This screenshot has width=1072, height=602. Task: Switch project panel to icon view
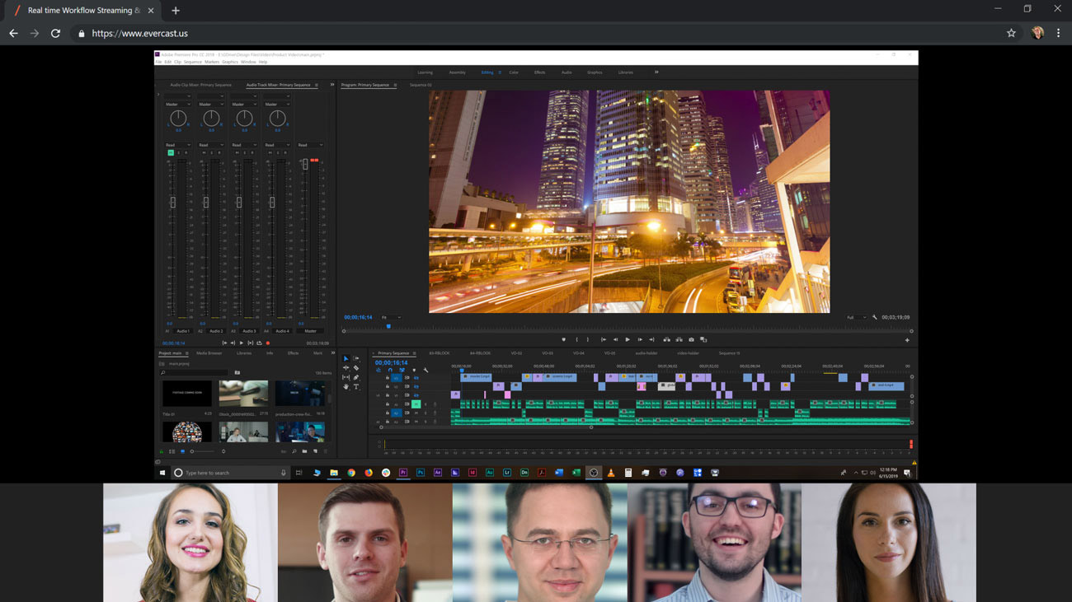(182, 451)
